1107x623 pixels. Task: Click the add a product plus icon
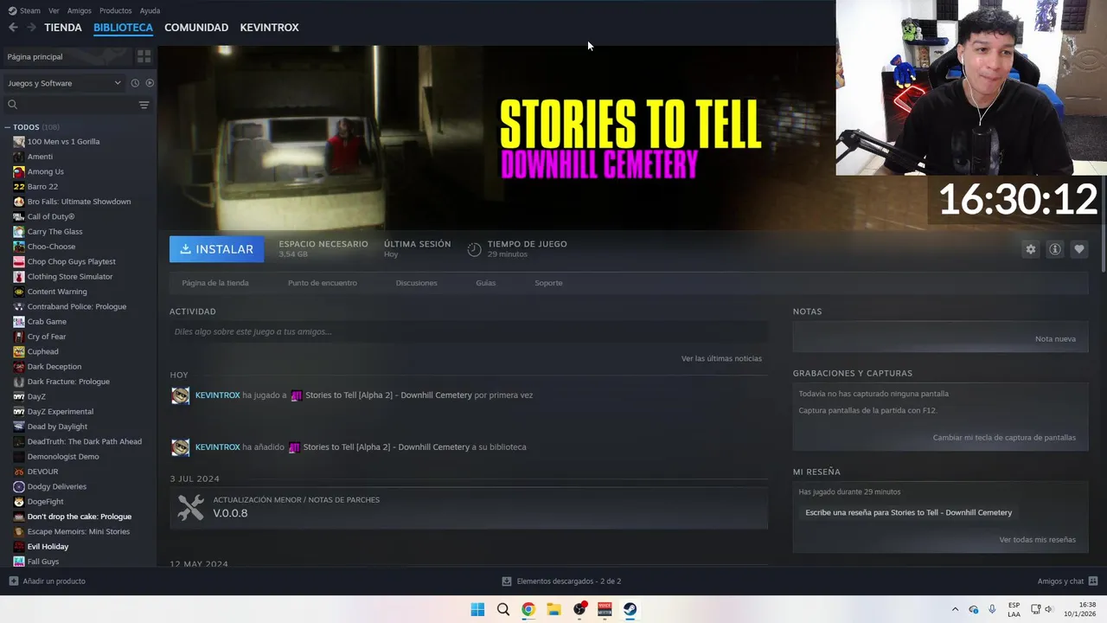click(x=13, y=581)
